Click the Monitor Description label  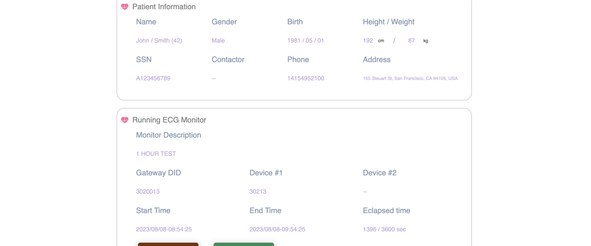click(169, 135)
